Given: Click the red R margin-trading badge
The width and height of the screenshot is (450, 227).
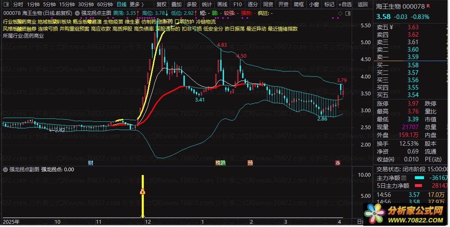Looking at the screenshot, I should pos(428,6).
